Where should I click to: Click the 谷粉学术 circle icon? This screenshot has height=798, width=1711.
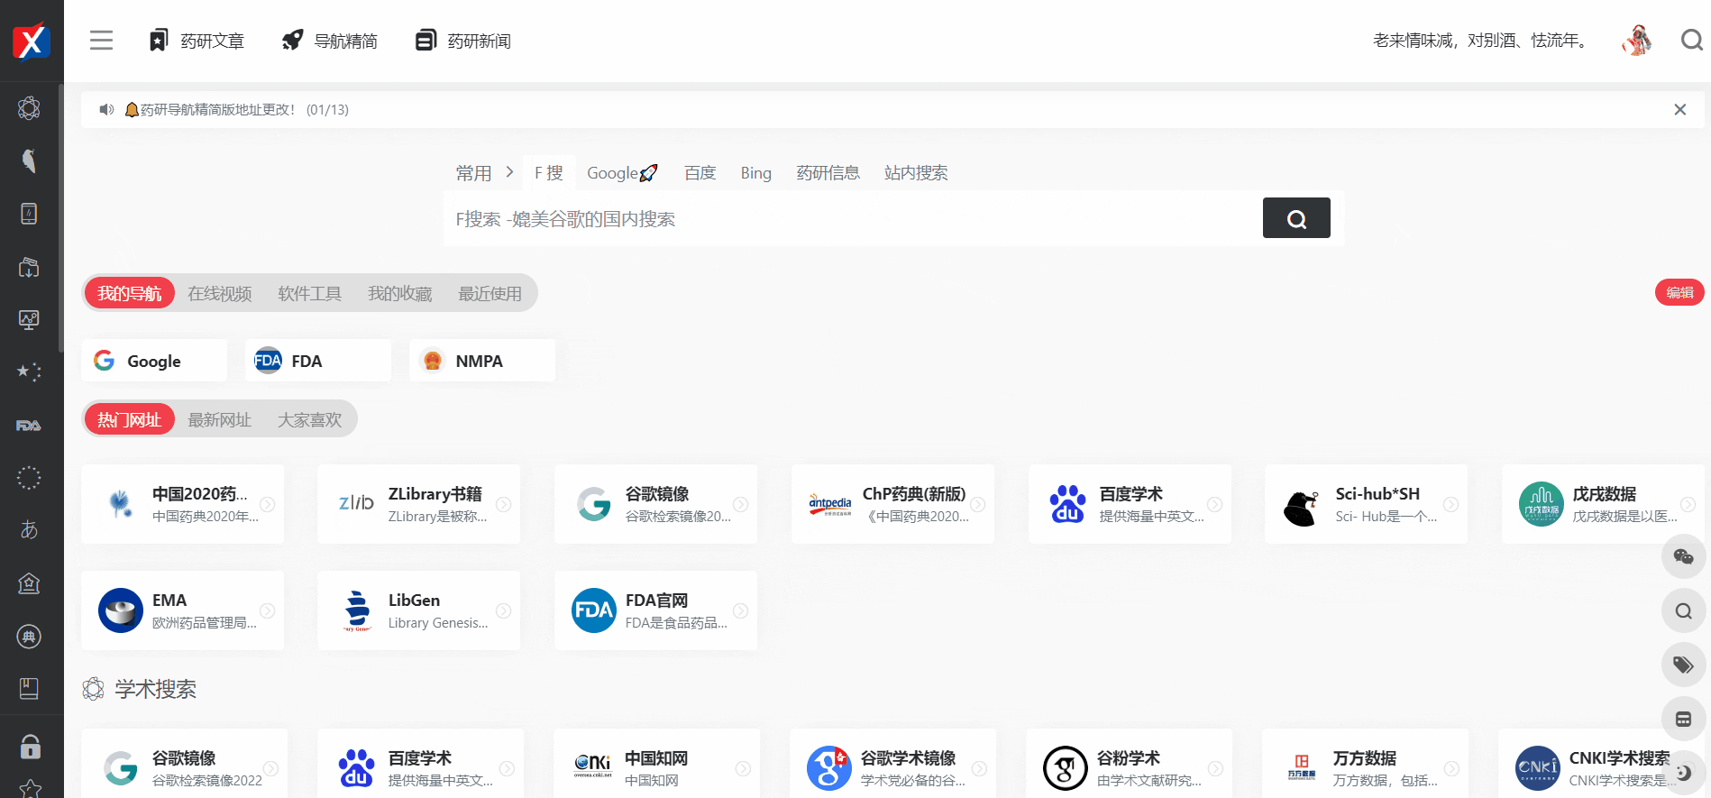pos(1066,768)
